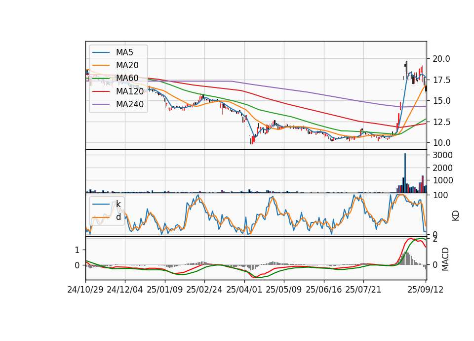Click the MA5 legend label
This screenshot has width=474, height=341.
point(124,52)
